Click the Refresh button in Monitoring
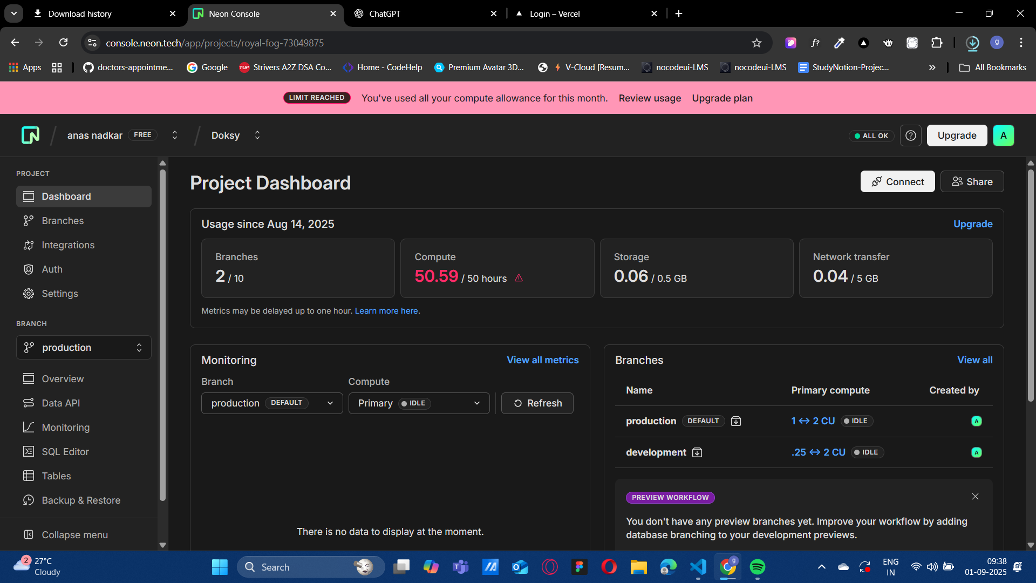The height and width of the screenshot is (583, 1036). pos(537,403)
